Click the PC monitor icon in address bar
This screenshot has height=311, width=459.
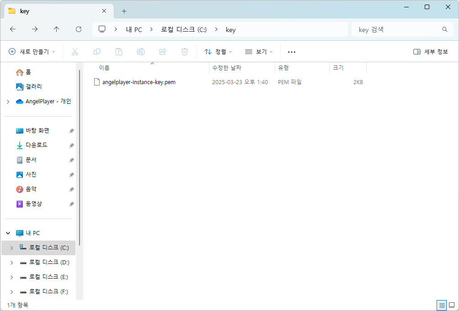(102, 29)
